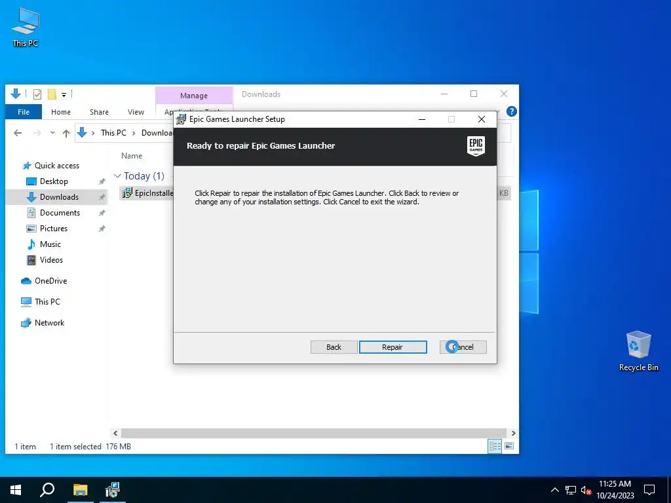
Task: Click the muted volume icon in the tray
Action: pos(586,490)
